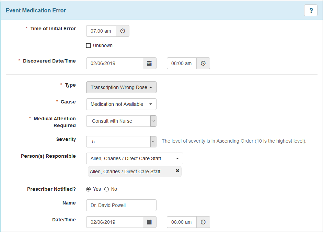Open the help question mark button
This screenshot has height=232, width=323.
click(311, 11)
